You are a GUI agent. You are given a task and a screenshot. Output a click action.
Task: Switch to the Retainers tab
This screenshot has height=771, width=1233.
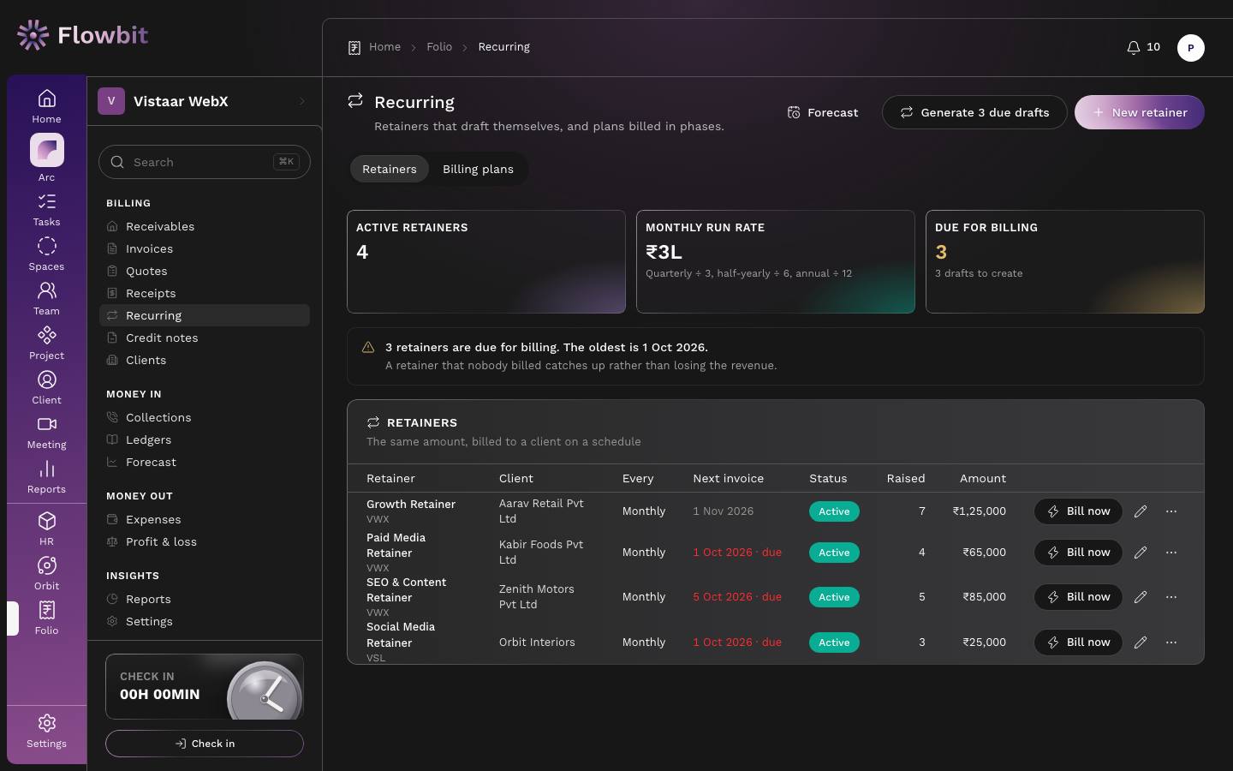390,169
